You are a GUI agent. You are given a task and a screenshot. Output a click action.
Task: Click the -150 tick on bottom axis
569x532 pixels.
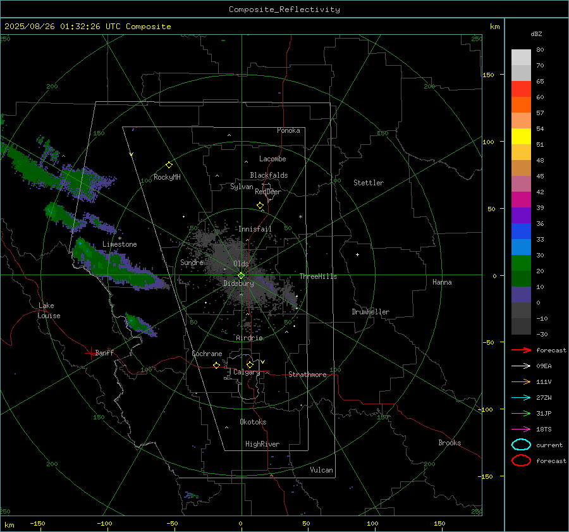[37, 523]
